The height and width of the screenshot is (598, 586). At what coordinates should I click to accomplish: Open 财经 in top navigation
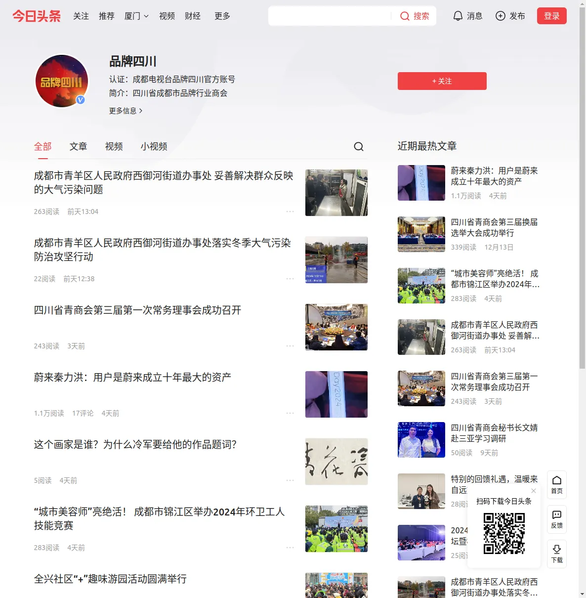pos(193,16)
